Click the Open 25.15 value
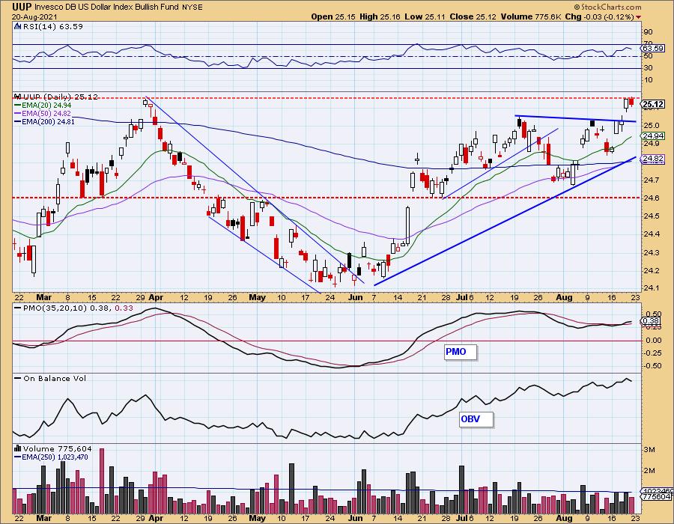 point(333,16)
